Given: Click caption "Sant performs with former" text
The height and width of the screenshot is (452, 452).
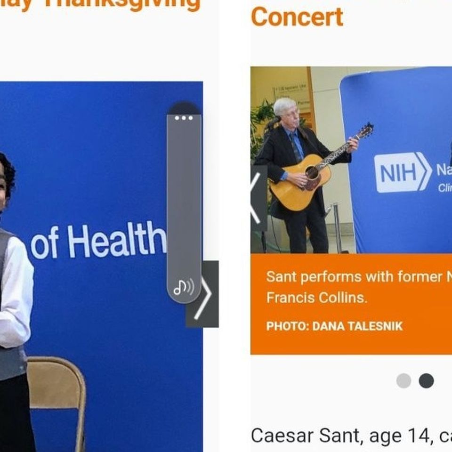Looking at the screenshot, I should tap(354, 277).
